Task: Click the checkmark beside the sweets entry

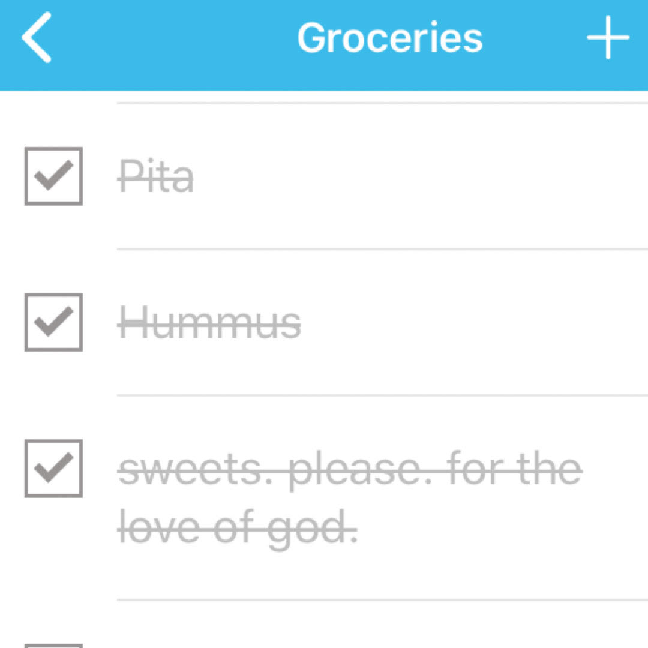Action: (x=53, y=469)
